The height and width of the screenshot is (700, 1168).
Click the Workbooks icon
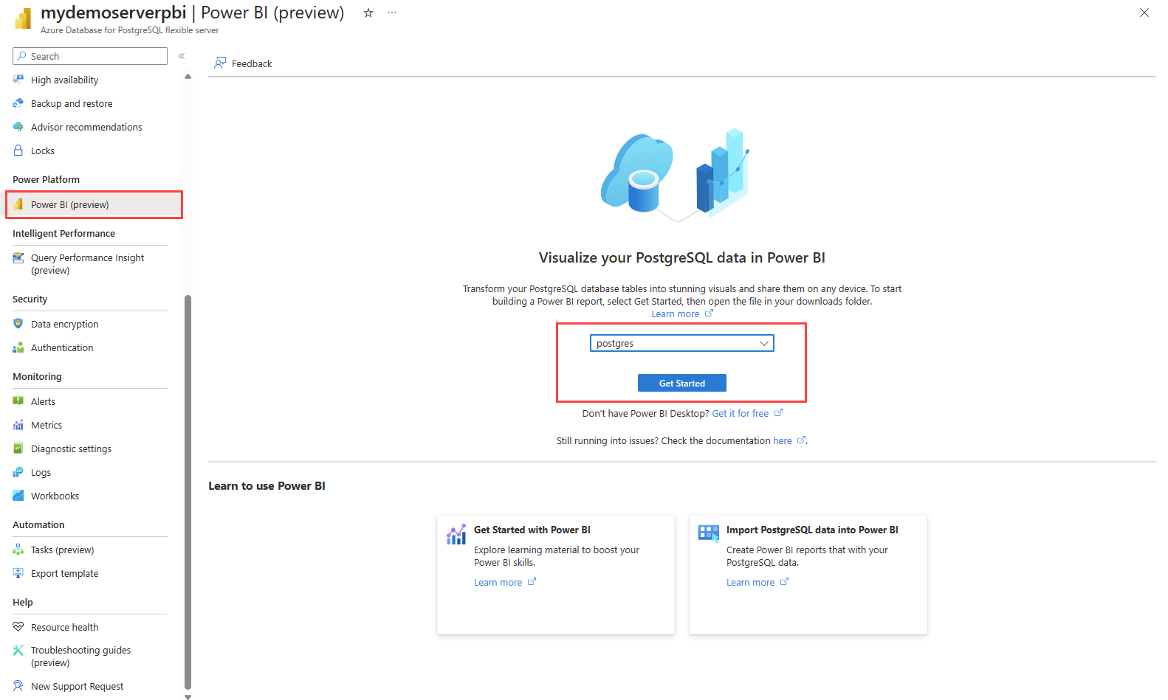click(x=18, y=496)
